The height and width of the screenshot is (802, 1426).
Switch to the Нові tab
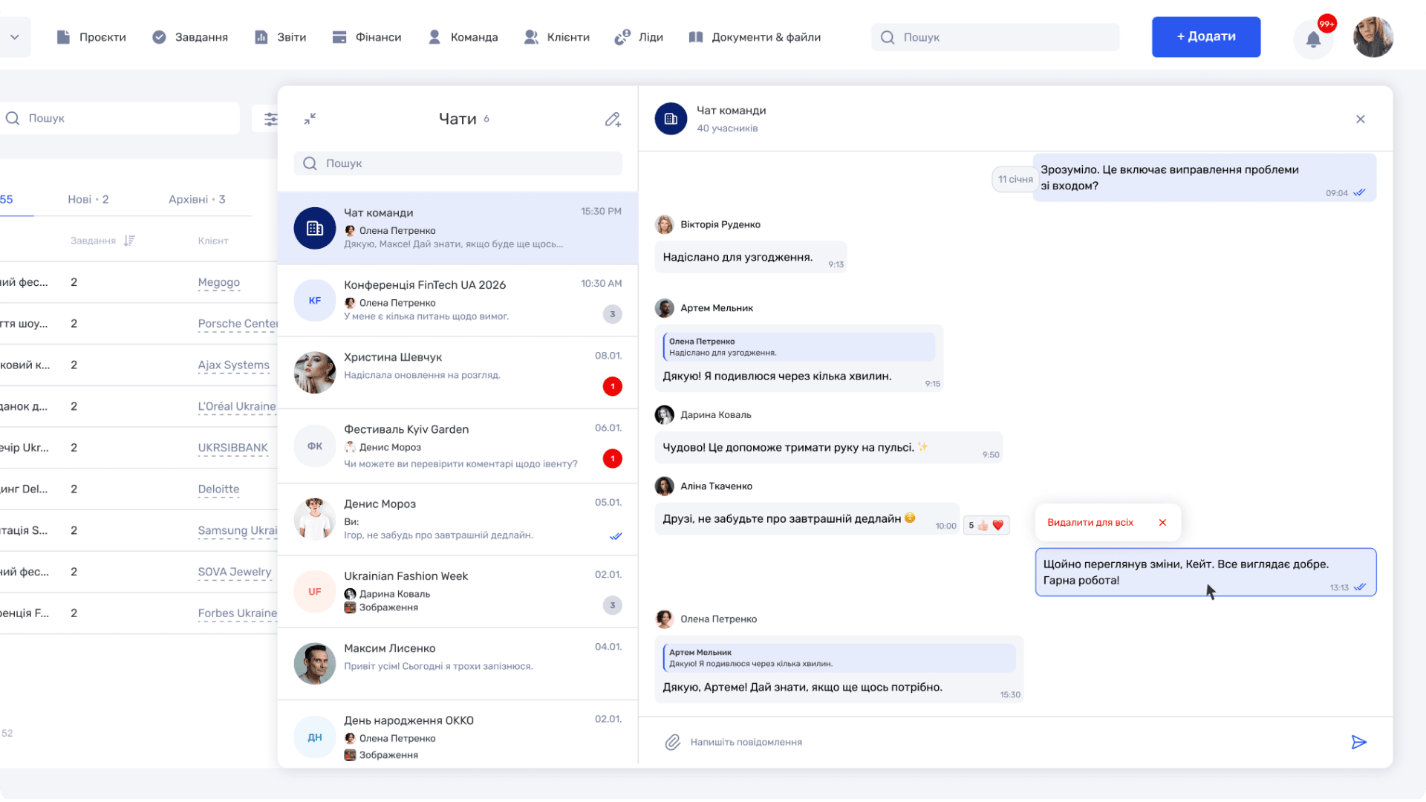pos(88,199)
